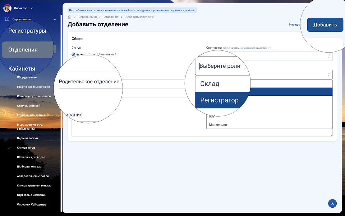Open Кабинеты in the sidebar
345x216 pixels.
click(x=22, y=68)
